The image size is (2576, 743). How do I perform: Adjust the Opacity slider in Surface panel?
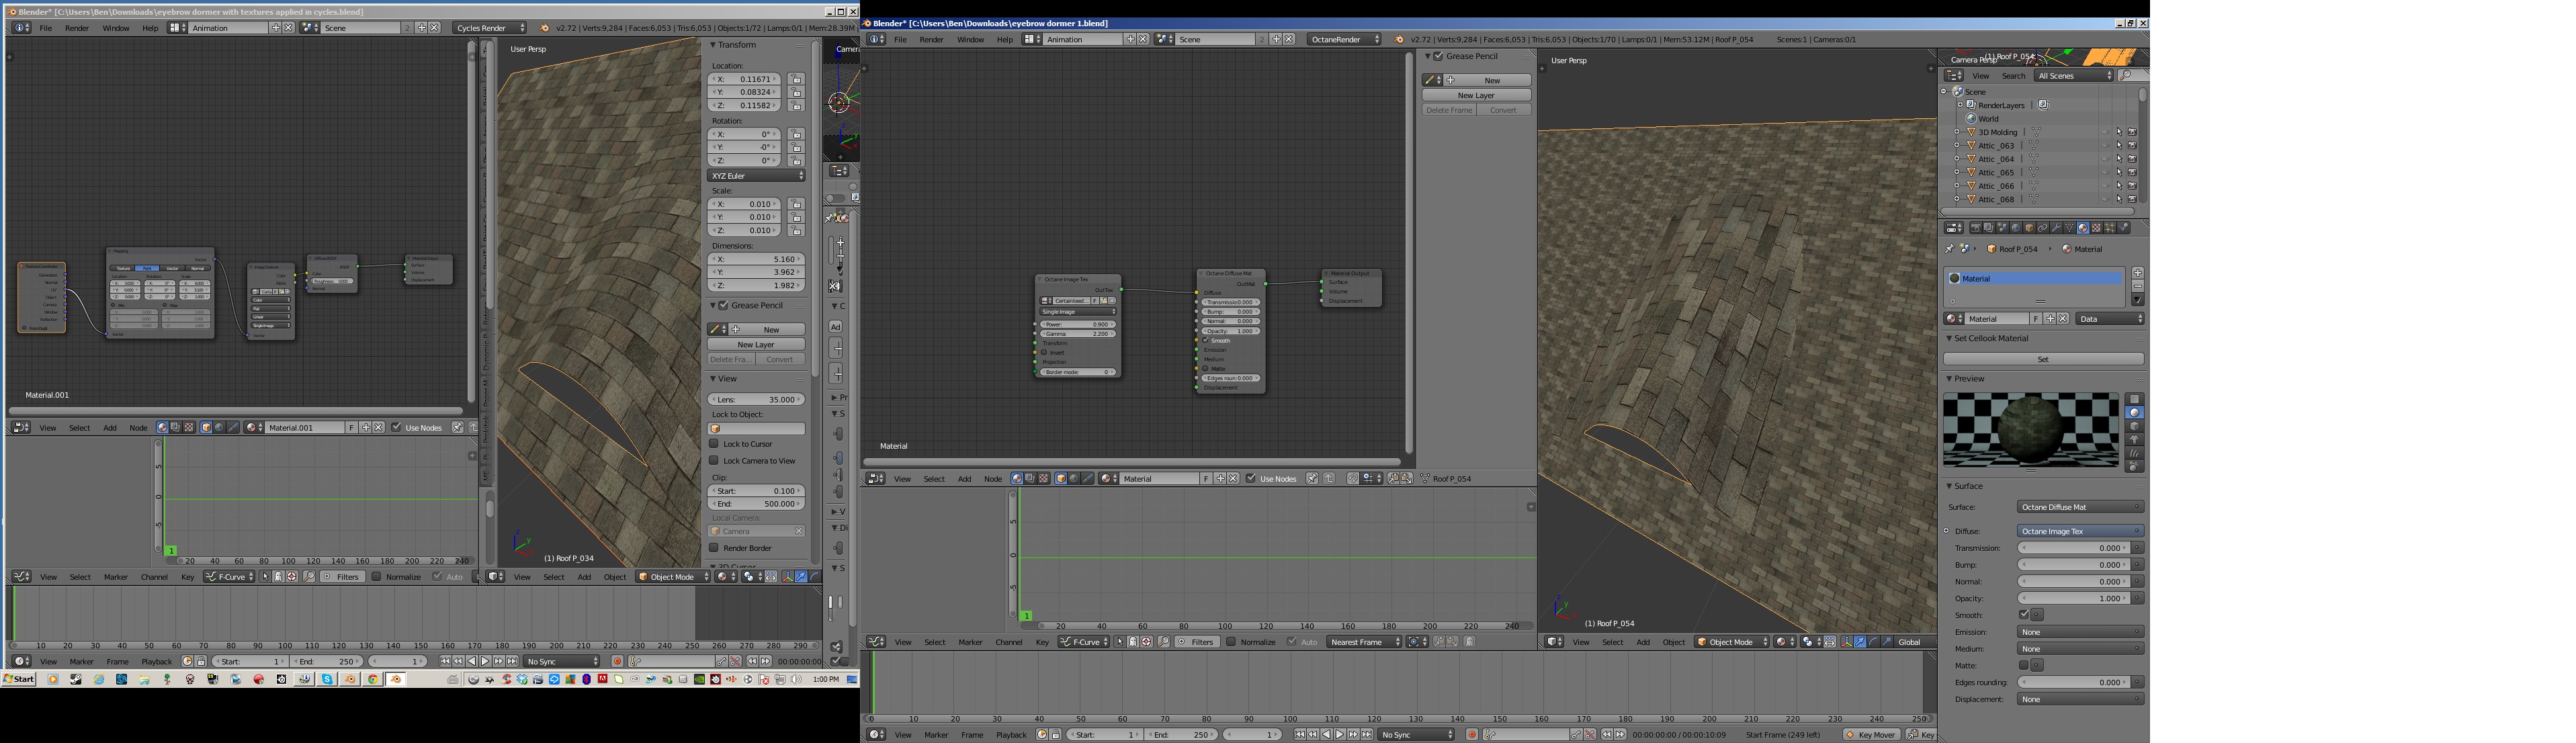[x=2073, y=599]
